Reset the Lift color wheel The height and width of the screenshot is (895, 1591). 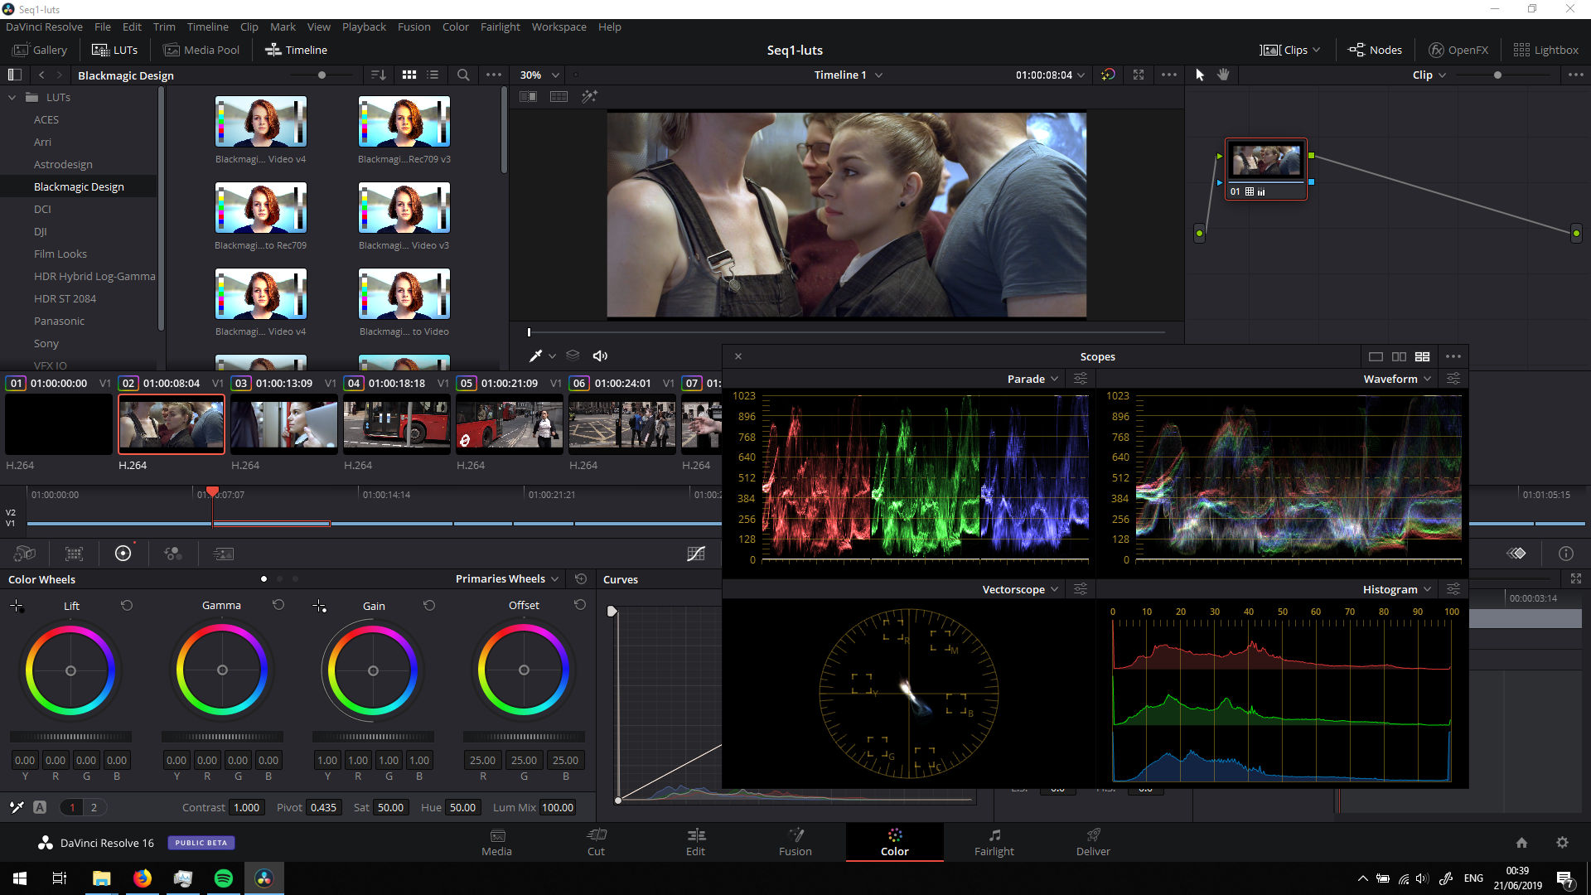point(127,606)
